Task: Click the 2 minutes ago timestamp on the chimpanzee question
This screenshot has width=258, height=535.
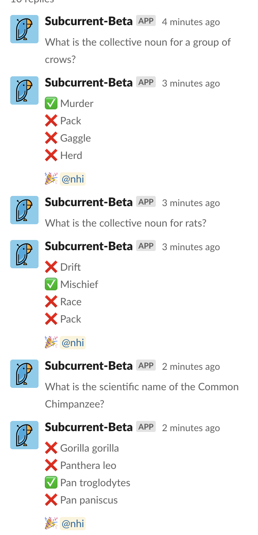Action: 191,367
